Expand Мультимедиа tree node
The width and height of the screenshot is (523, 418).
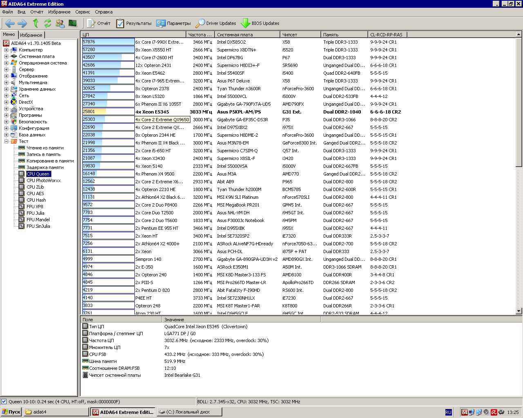point(6,82)
